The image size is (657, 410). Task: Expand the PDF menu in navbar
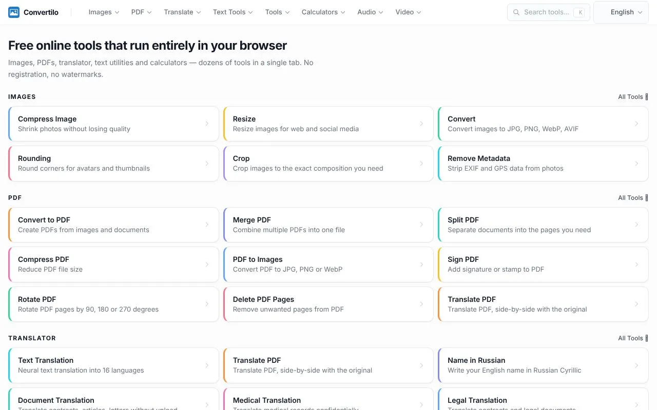coord(141,12)
